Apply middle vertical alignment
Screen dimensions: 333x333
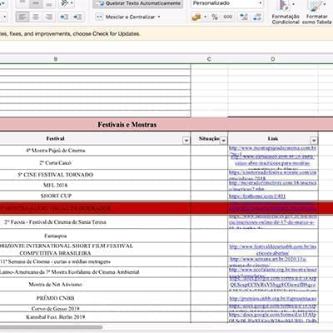pyautogui.click(x=36, y=3)
